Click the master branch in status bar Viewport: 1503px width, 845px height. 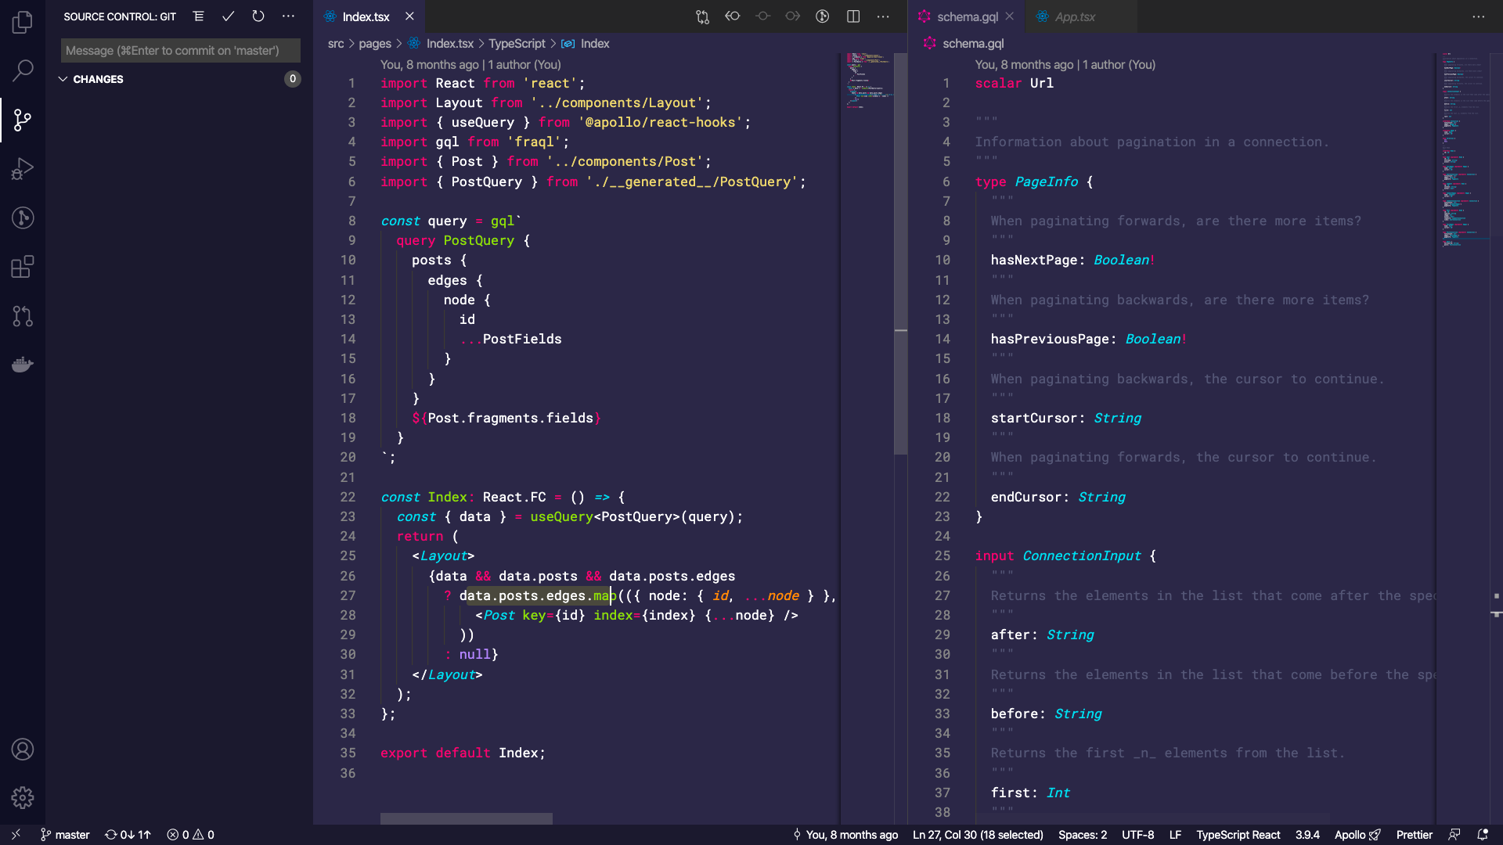coord(66,835)
